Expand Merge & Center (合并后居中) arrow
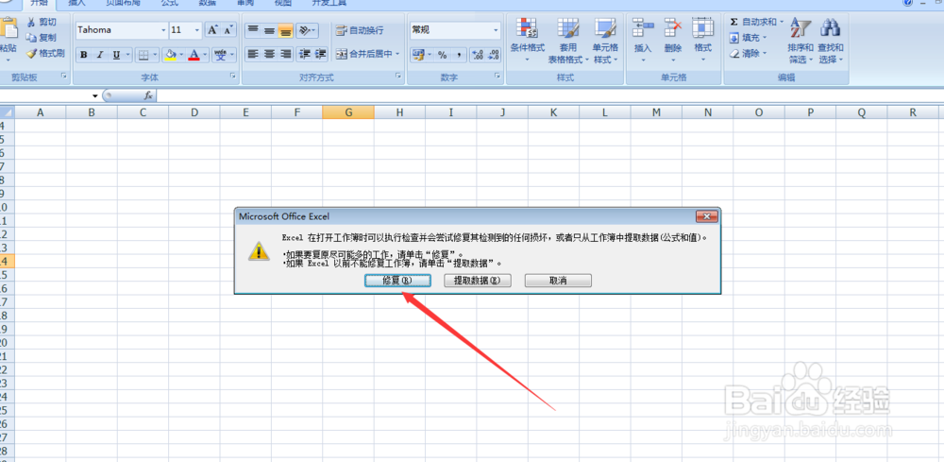 tap(397, 54)
